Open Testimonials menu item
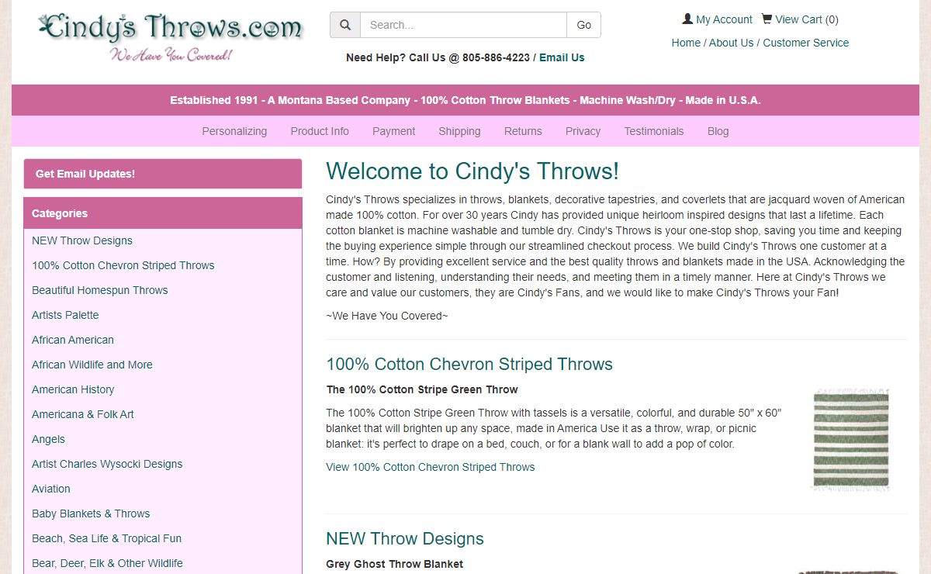Viewport: 931px width, 574px height. click(654, 131)
